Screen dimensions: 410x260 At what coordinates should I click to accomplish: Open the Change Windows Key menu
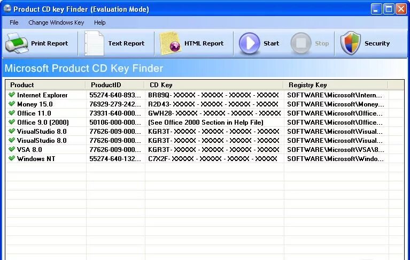[56, 22]
